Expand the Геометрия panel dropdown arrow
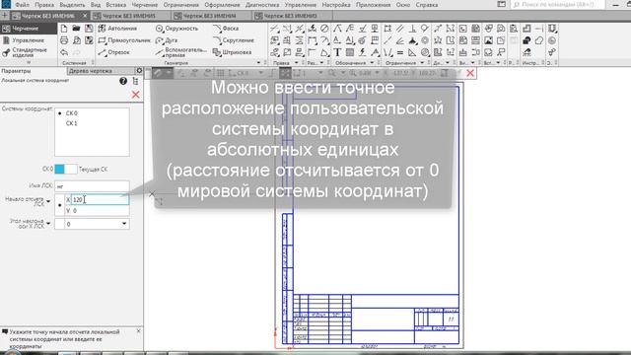 click(258, 63)
